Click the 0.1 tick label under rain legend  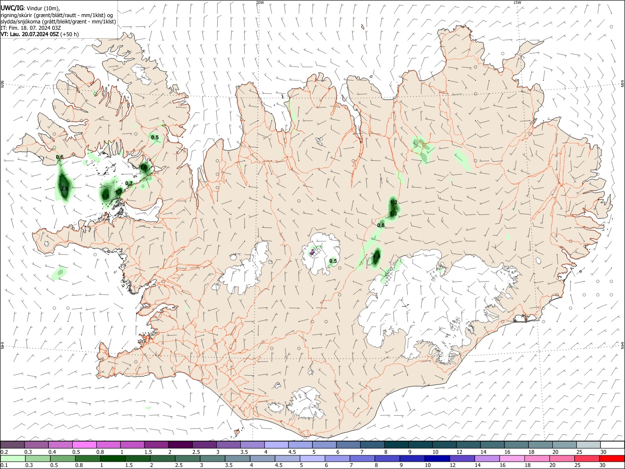[x=4, y=465]
